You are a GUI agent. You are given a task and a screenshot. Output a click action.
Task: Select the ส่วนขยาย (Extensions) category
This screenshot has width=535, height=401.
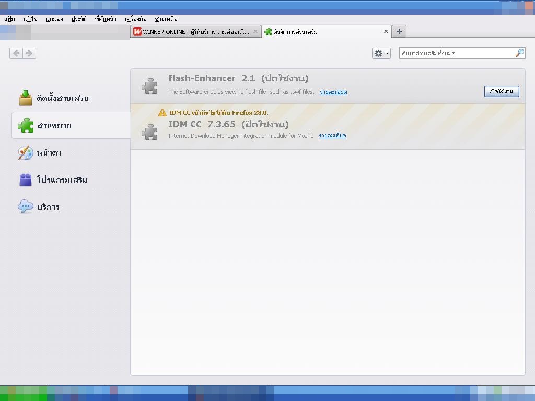tap(71, 125)
